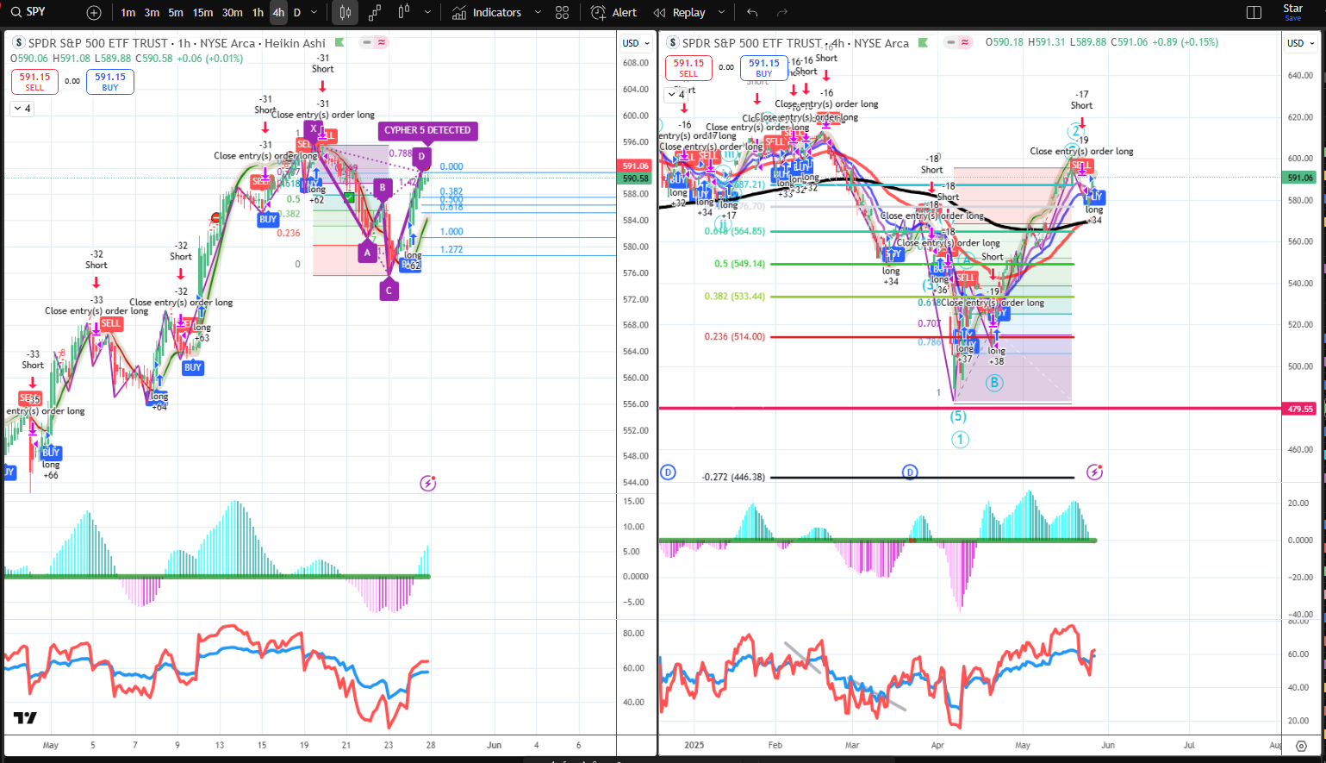
Task: Click the 591.15 BUY button on the 1h chart
Action: coord(110,81)
